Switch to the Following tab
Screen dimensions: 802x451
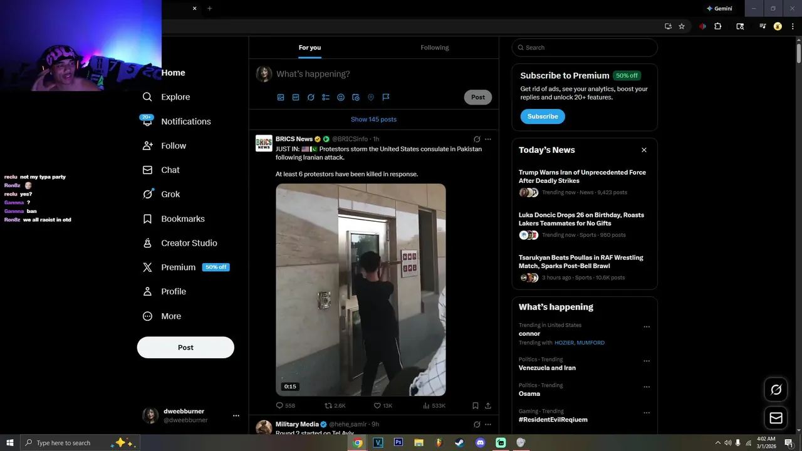coord(435,48)
